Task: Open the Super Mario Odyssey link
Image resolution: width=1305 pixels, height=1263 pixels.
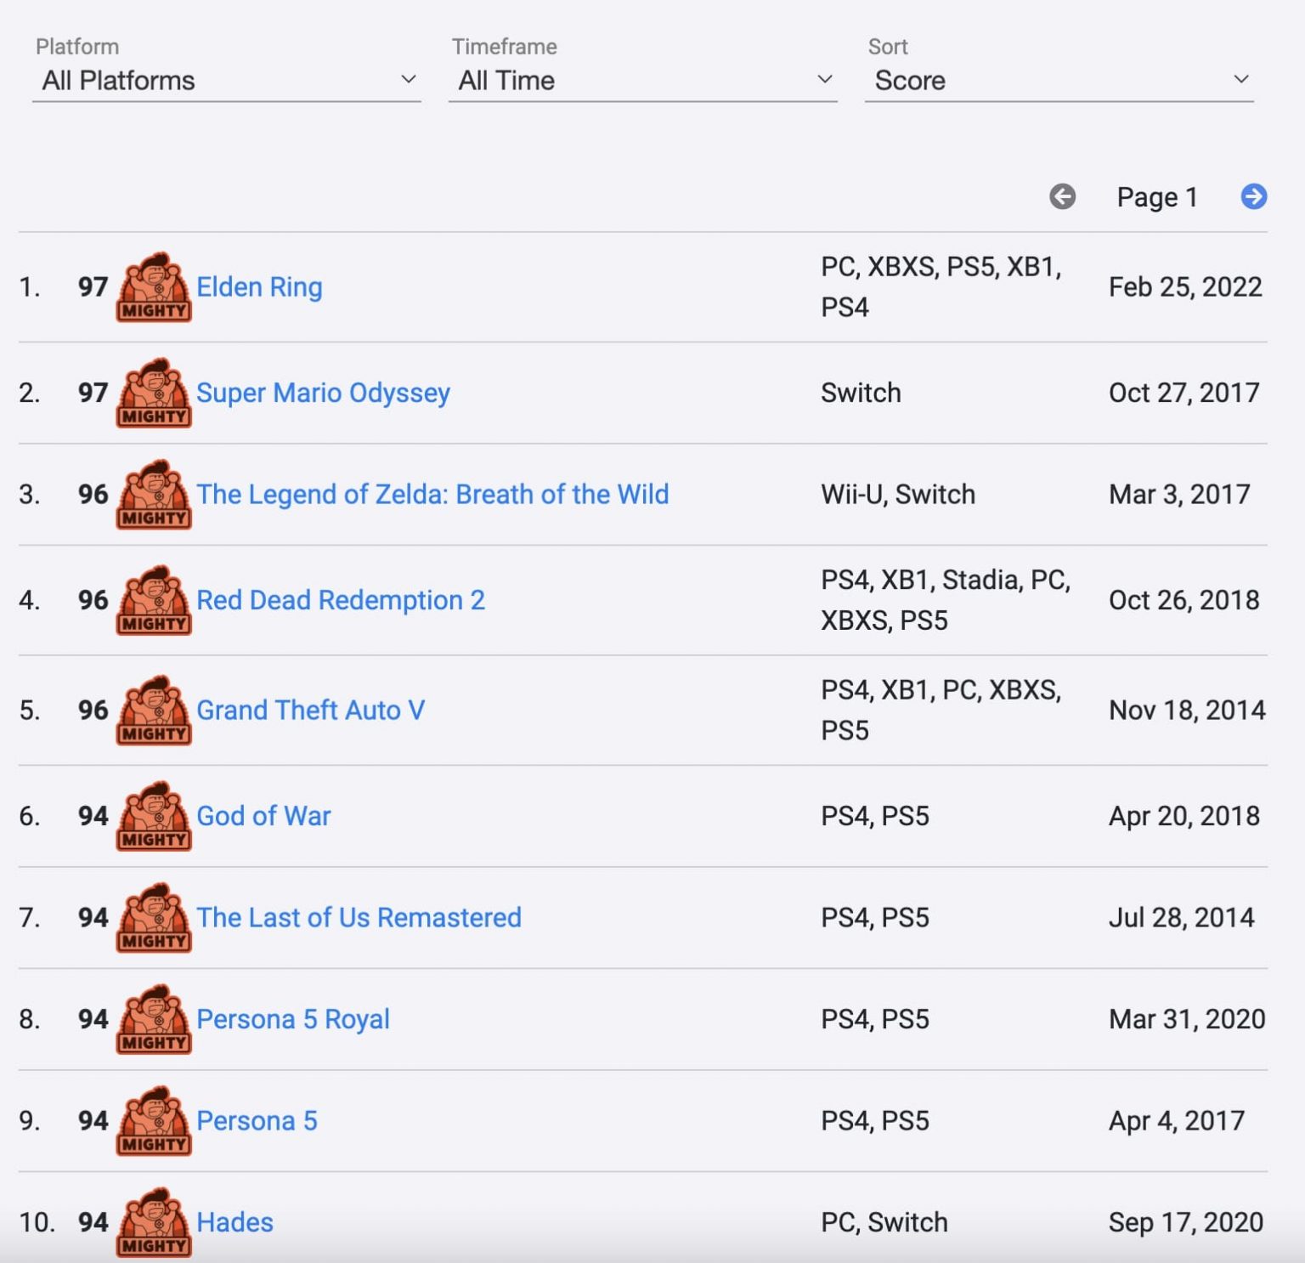Action: (323, 393)
